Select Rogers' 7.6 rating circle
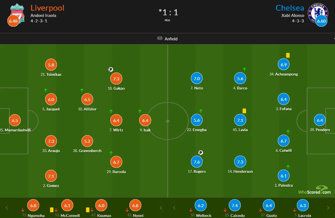This screenshot has width=335, height=218. pyautogui.click(x=197, y=162)
